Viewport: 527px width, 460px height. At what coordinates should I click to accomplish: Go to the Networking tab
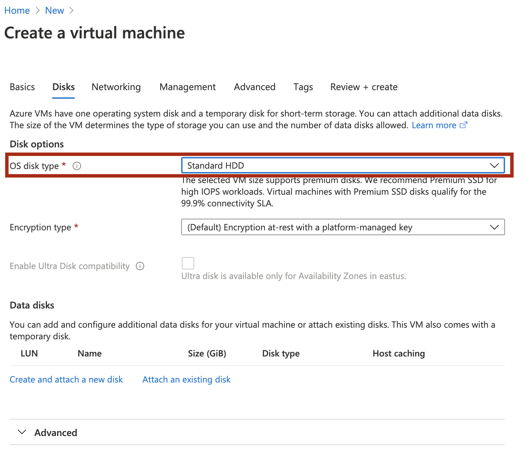(116, 87)
